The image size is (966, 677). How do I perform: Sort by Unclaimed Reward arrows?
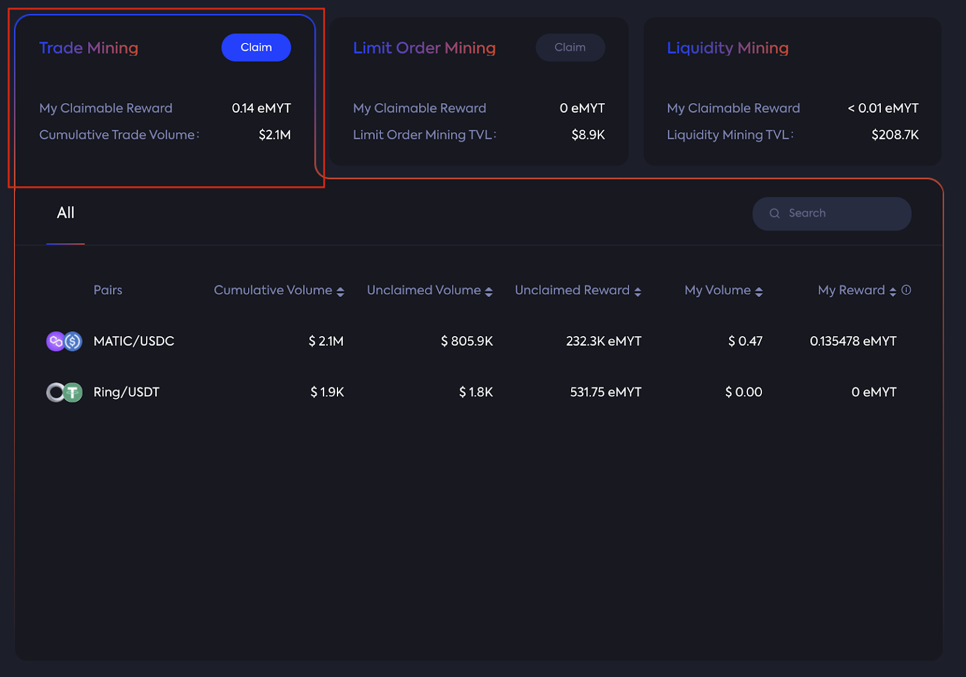(638, 291)
